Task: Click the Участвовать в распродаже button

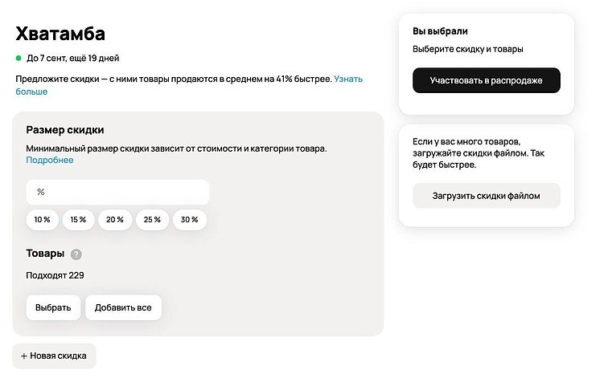Action: click(487, 80)
